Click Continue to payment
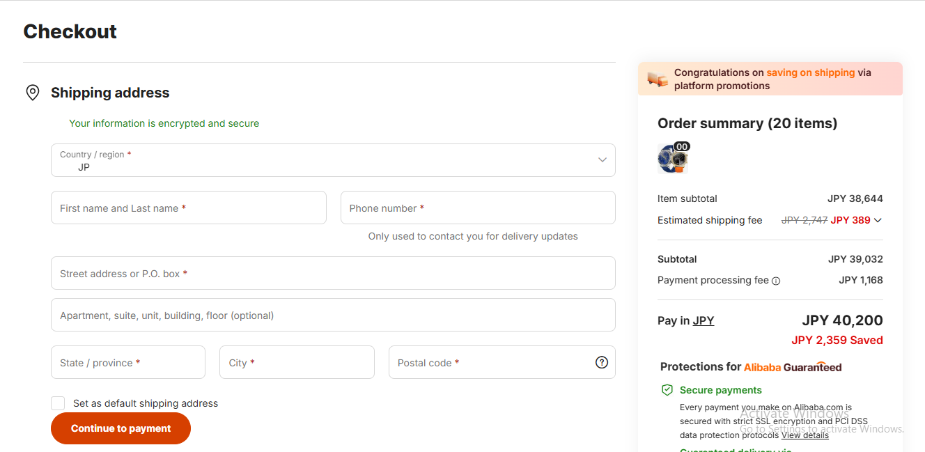This screenshot has height=452, width=925. coord(120,428)
